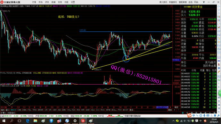
Task: Open Microsoft Edge from the taskbar
Action: pos(28,121)
